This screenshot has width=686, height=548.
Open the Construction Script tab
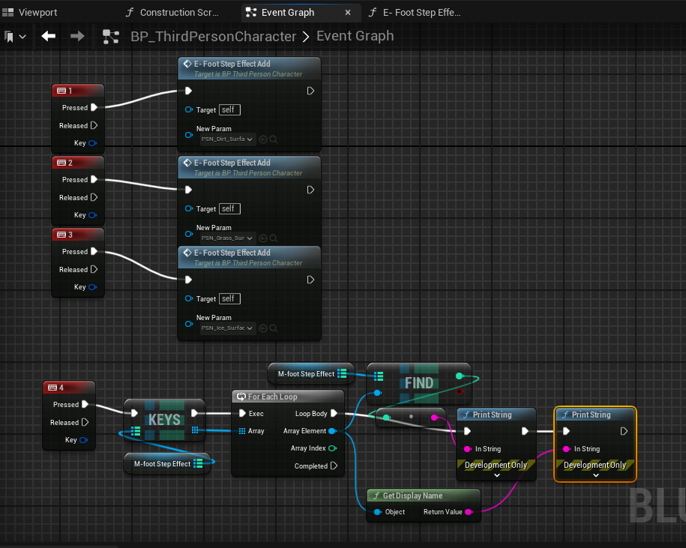coord(172,12)
